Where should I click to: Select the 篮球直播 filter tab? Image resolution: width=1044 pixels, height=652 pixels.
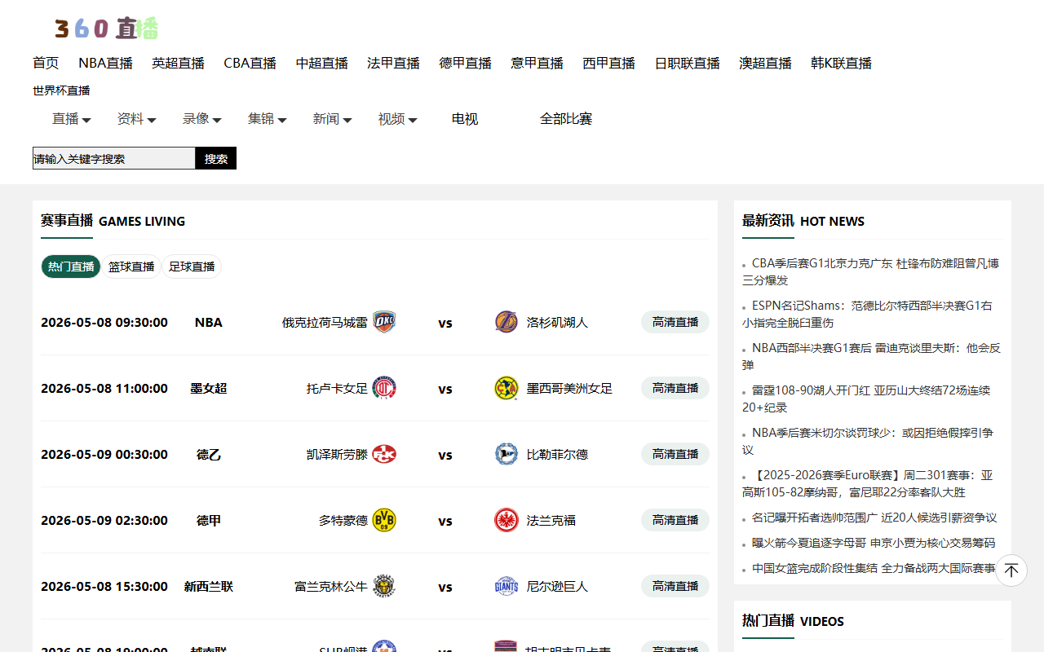tap(131, 267)
